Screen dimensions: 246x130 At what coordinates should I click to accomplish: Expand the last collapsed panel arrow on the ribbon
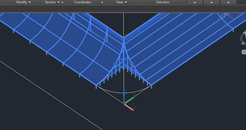click(228, 2)
